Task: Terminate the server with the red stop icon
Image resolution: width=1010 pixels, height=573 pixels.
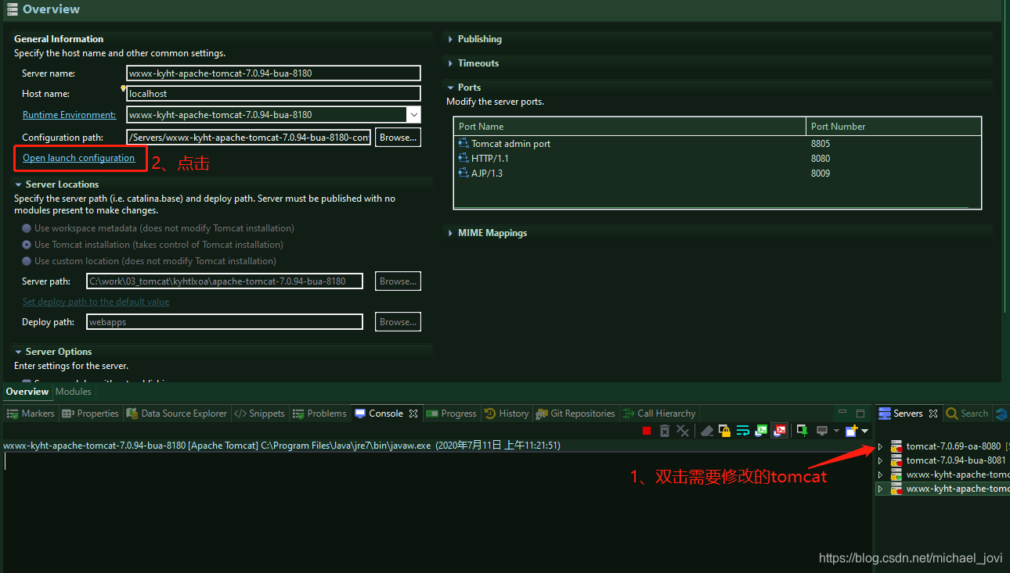Action: click(x=647, y=431)
